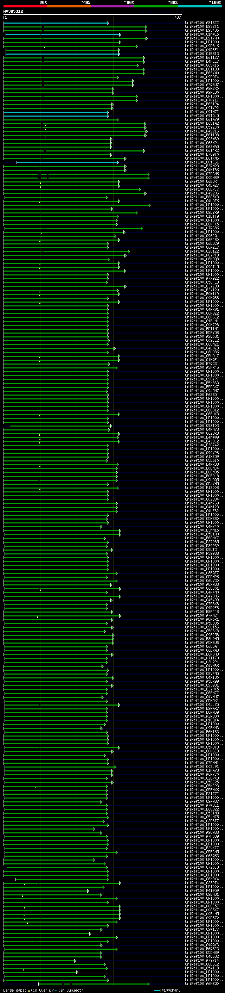
Task: Select label UniRef100_P39939
Action: click(x=202, y=546)
